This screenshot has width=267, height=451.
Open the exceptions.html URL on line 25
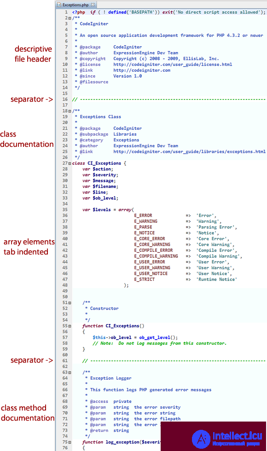point(189,151)
